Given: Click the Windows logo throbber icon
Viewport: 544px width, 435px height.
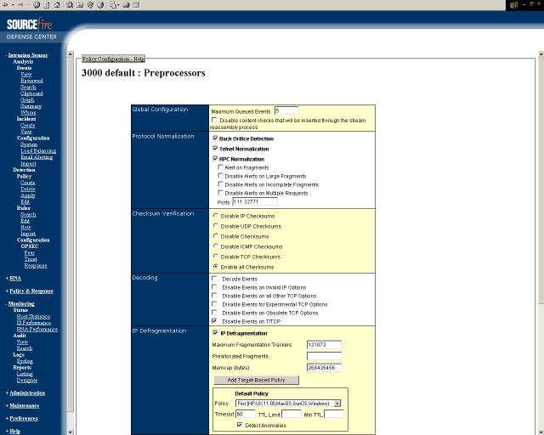Looking at the screenshot, I should [x=513, y=5].
